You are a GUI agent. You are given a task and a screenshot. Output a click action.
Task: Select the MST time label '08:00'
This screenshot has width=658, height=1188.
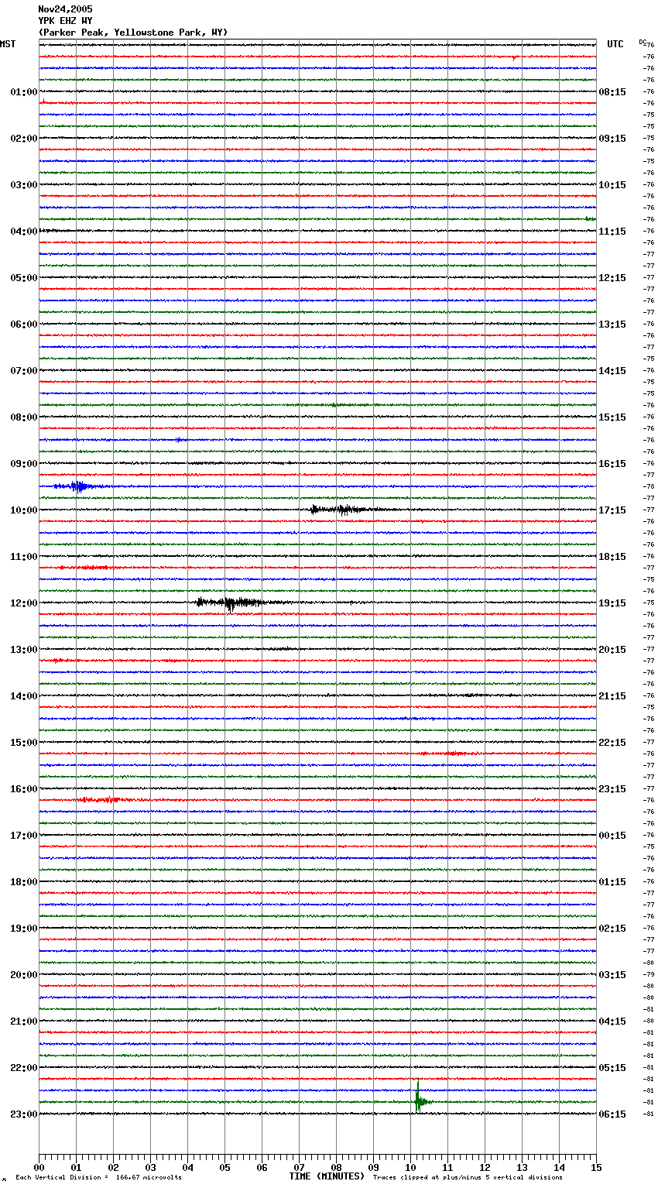point(24,417)
